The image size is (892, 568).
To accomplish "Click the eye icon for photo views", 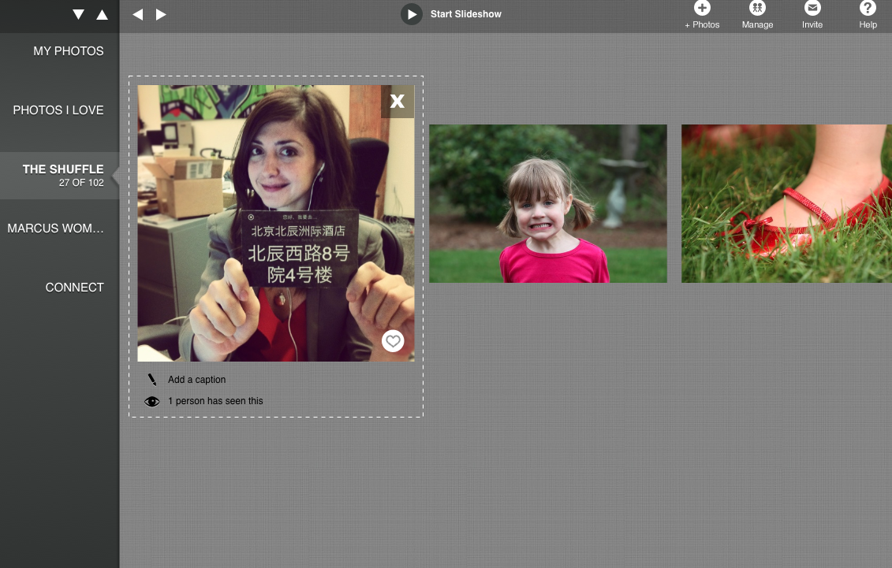I will [152, 401].
